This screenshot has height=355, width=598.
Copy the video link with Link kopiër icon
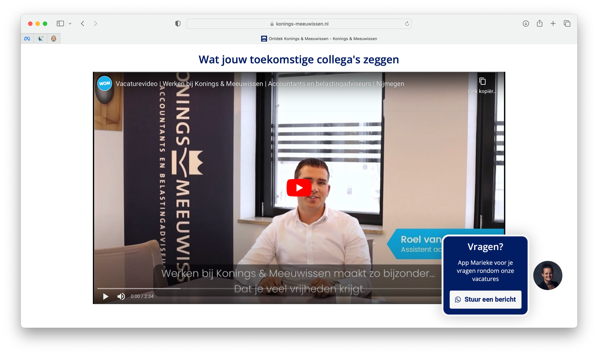click(x=482, y=85)
